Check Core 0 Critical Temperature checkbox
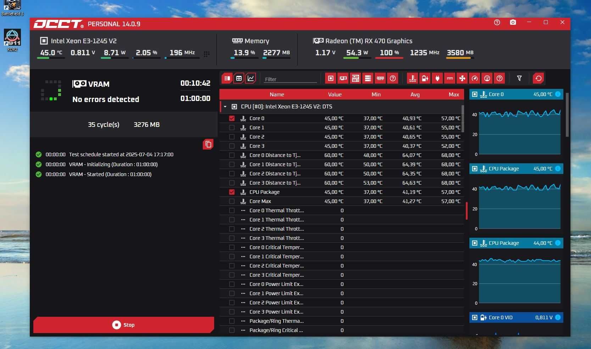This screenshot has height=349, width=591. click(x=232, y=247)
